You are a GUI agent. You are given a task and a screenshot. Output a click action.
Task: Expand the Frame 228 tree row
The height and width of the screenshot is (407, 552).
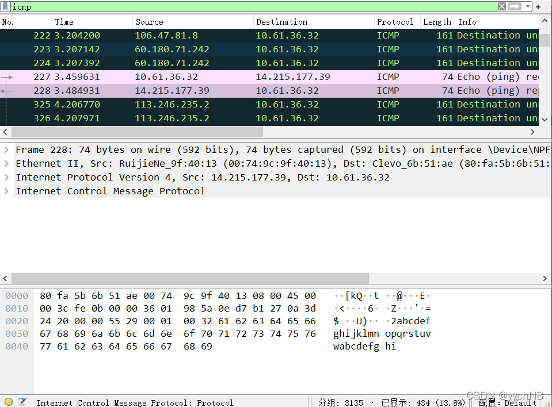(x=6, y=149)
